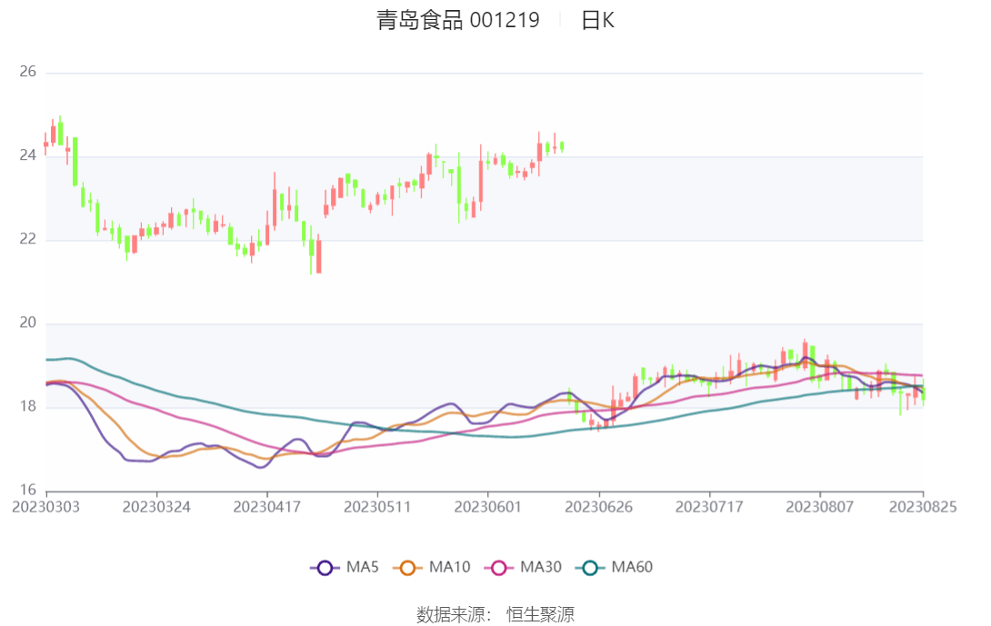Click the 16 price label at axis bottom
Screen dimensions: 991x626
pos(27,491)
